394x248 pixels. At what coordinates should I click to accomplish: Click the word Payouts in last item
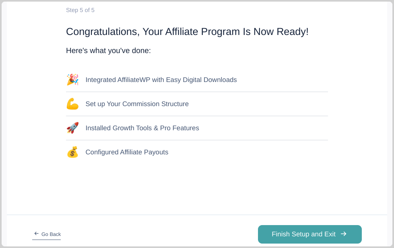tap(156, 152)
